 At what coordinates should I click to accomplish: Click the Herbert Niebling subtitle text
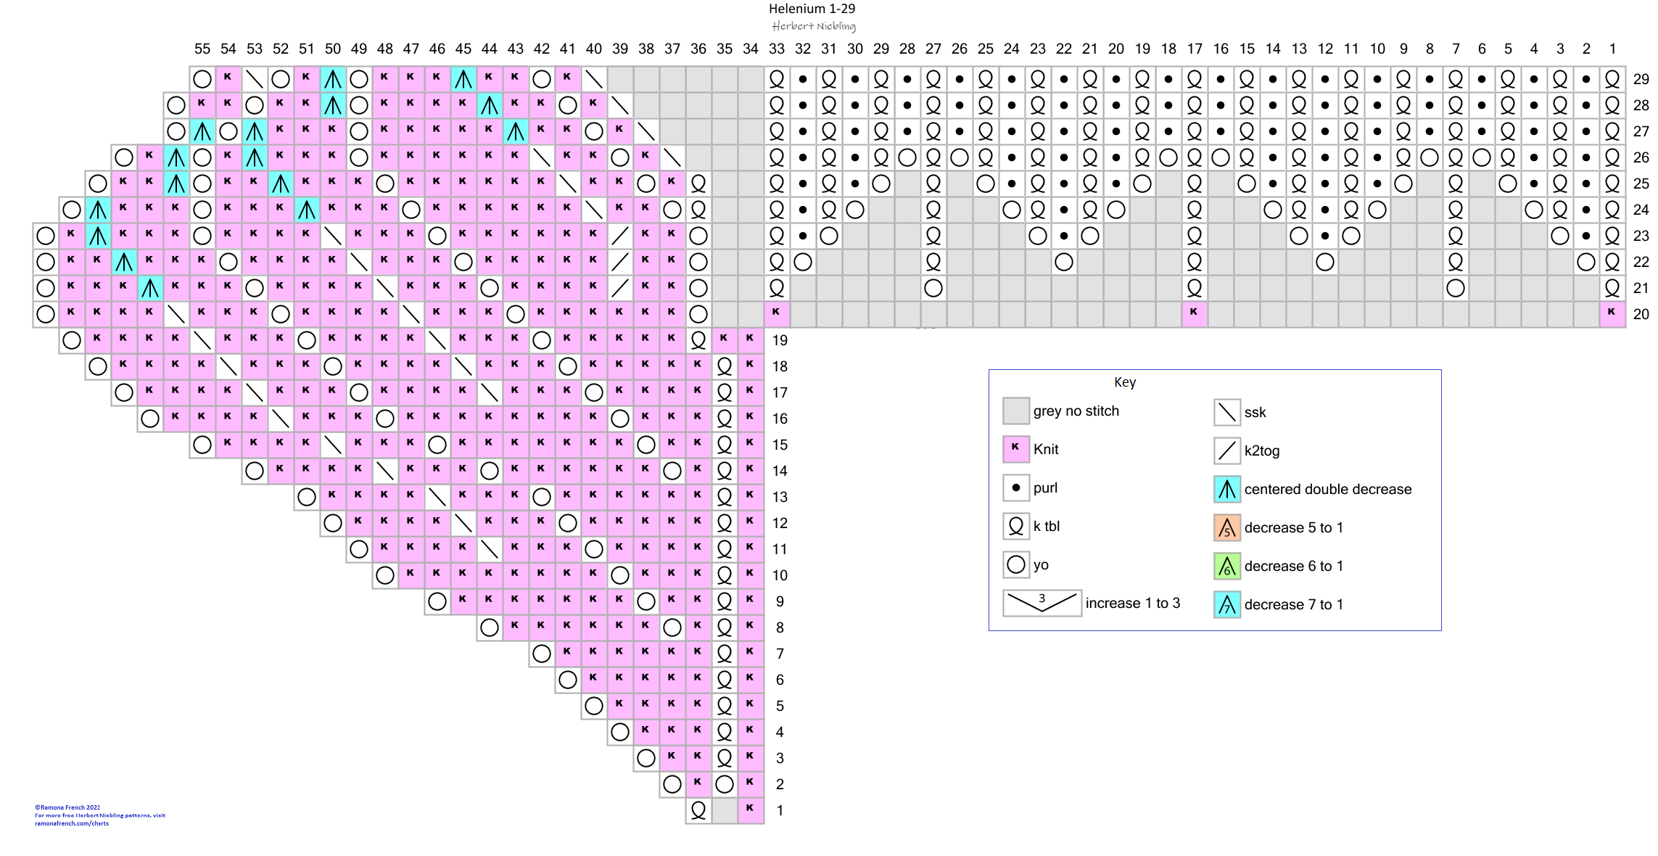click(x=813, y=26)
